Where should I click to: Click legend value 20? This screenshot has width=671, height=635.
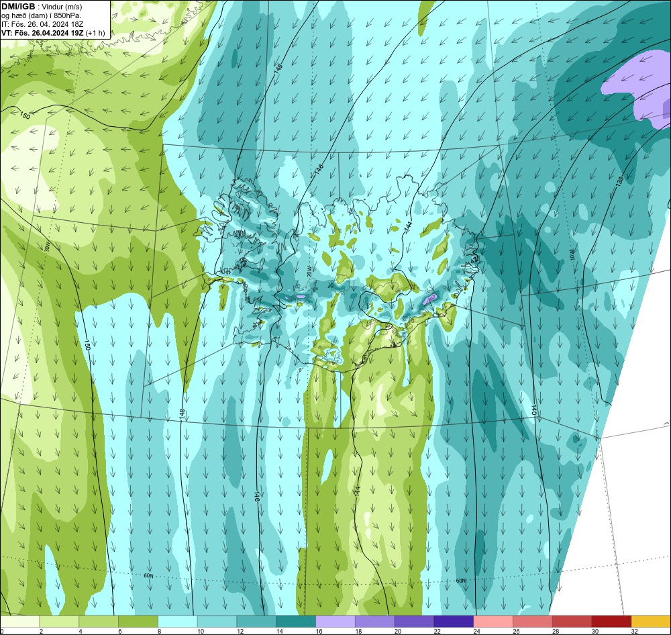point(398,631)
